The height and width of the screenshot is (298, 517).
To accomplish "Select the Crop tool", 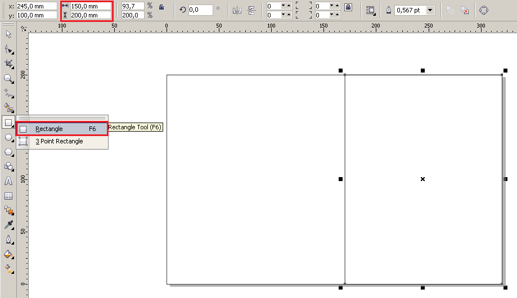I will click(x=8, y=64).
